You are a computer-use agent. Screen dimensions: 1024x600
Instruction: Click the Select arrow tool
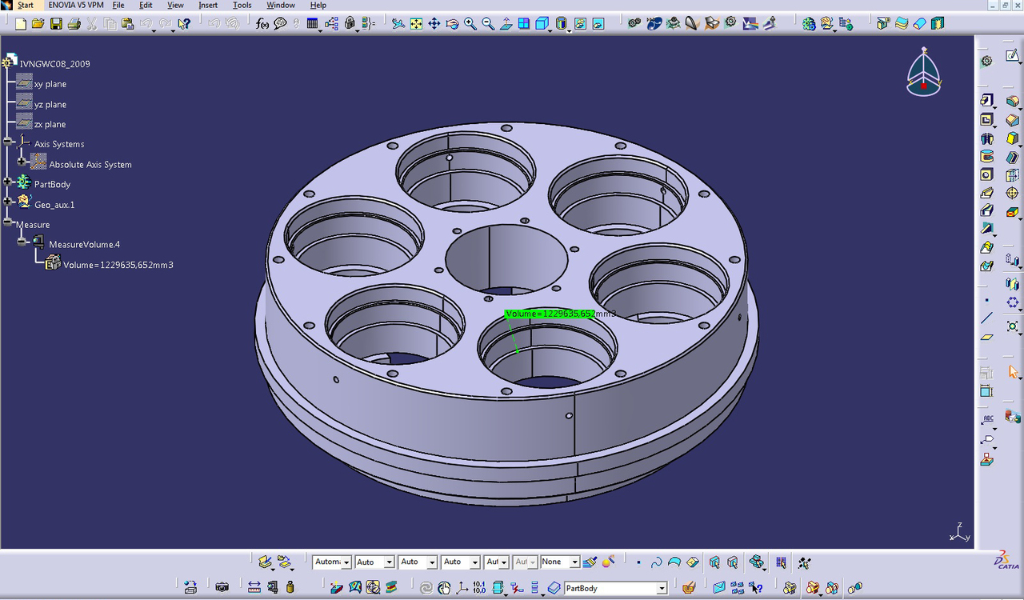coord(1013,371)
